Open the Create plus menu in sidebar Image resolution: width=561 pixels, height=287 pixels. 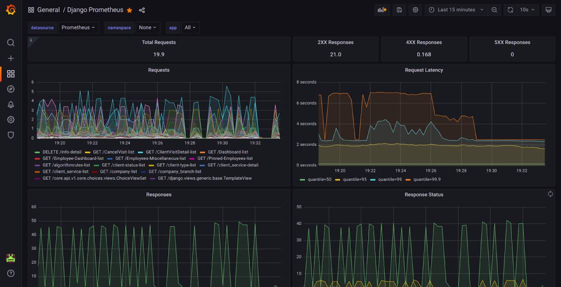pyautogui.click(x=11, y=58)
